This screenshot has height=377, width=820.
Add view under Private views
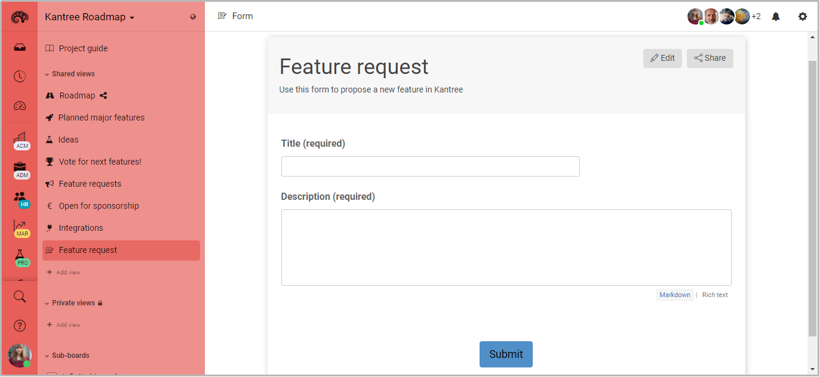click(x=64, y=325)
